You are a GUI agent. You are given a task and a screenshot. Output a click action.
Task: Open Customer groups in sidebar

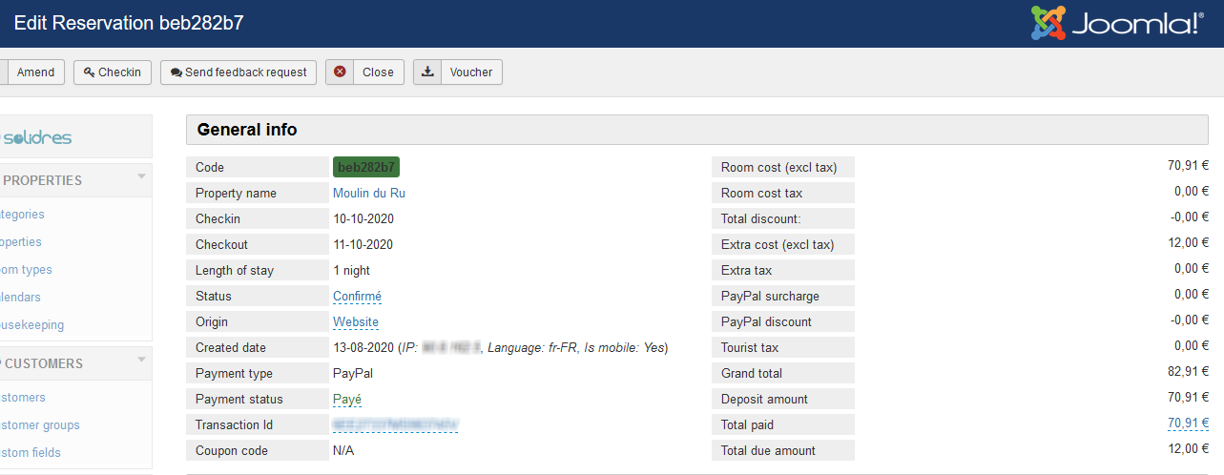click(x=40, y=425)
